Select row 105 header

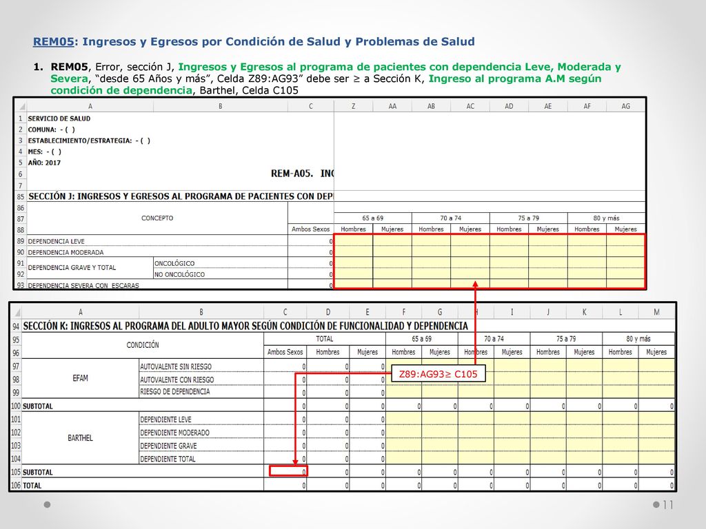point(16,473)
